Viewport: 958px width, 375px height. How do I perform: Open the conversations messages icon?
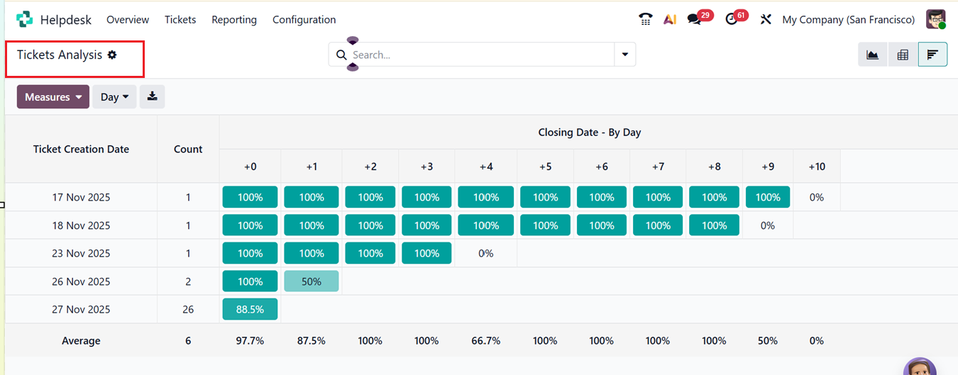pos(695,19)
